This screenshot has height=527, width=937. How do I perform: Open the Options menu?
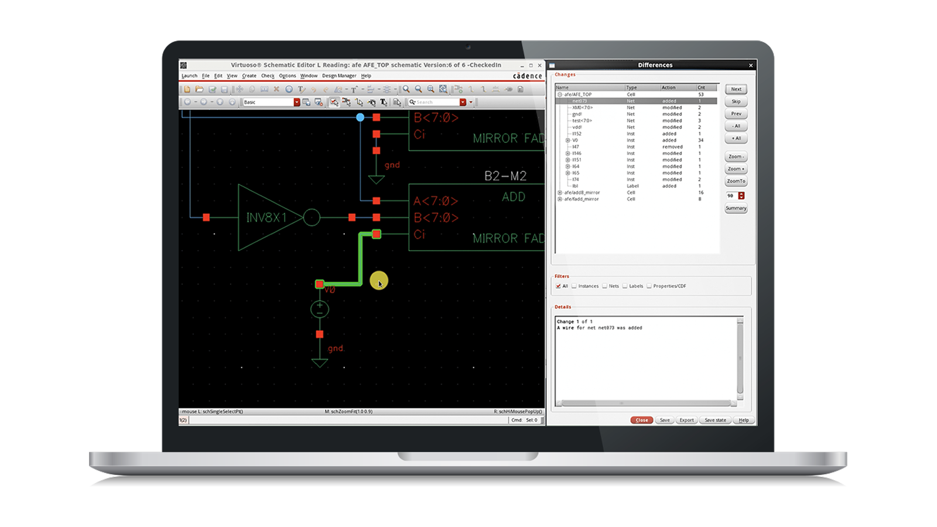click(287, 76)
